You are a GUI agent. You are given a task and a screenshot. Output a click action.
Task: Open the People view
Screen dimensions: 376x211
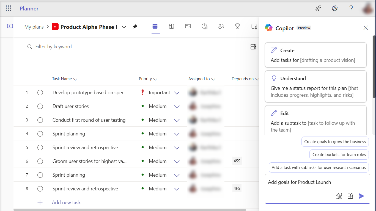click(x=221, y=26)
